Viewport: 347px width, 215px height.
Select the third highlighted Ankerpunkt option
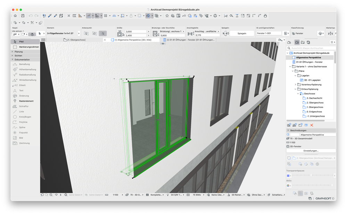pyautogui.click(x=103, y=34)
